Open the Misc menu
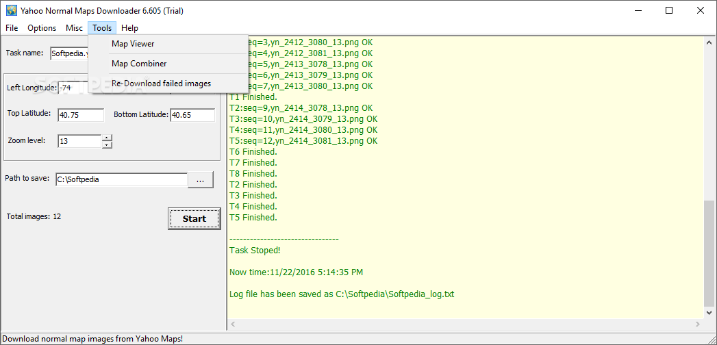 click(x=74, y=28)
